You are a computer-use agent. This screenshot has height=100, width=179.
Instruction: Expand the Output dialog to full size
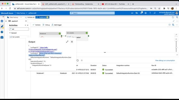(x=67, y=42)
